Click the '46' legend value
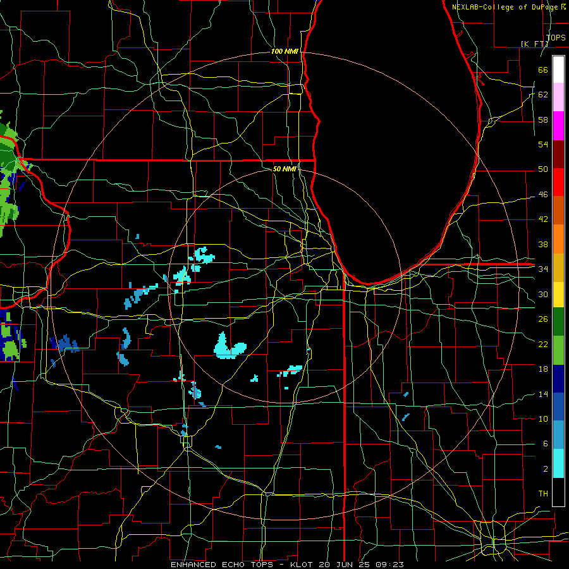The height and width of the screenshot is (569, 569). [543, 195]
